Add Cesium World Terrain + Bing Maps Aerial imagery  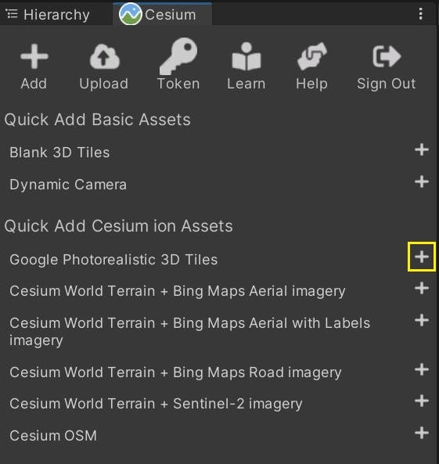point(422,288)
